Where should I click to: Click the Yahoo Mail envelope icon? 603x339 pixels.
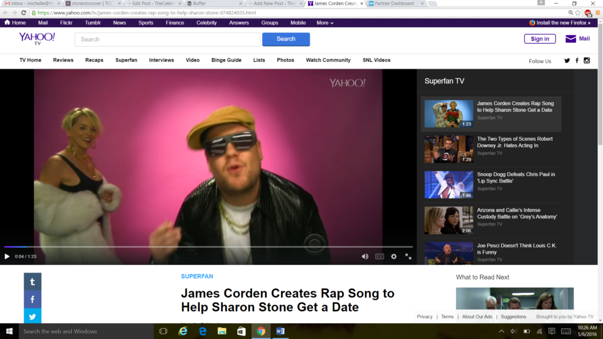pos(570,39)
